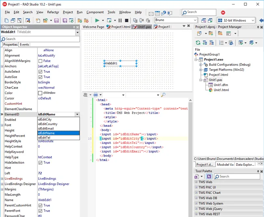This screenshot has height=217, width=264.
Task: Expand Build Configurations (Debug) node
Action: coord(200,65)
